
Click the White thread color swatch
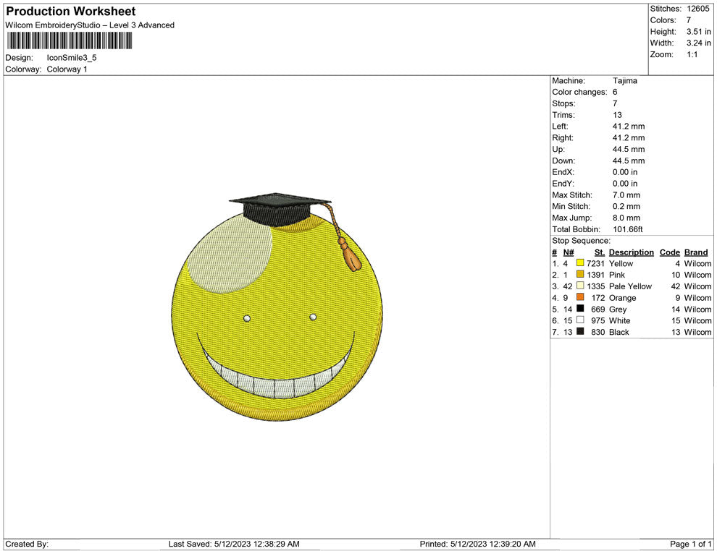[x=580, y=320]
